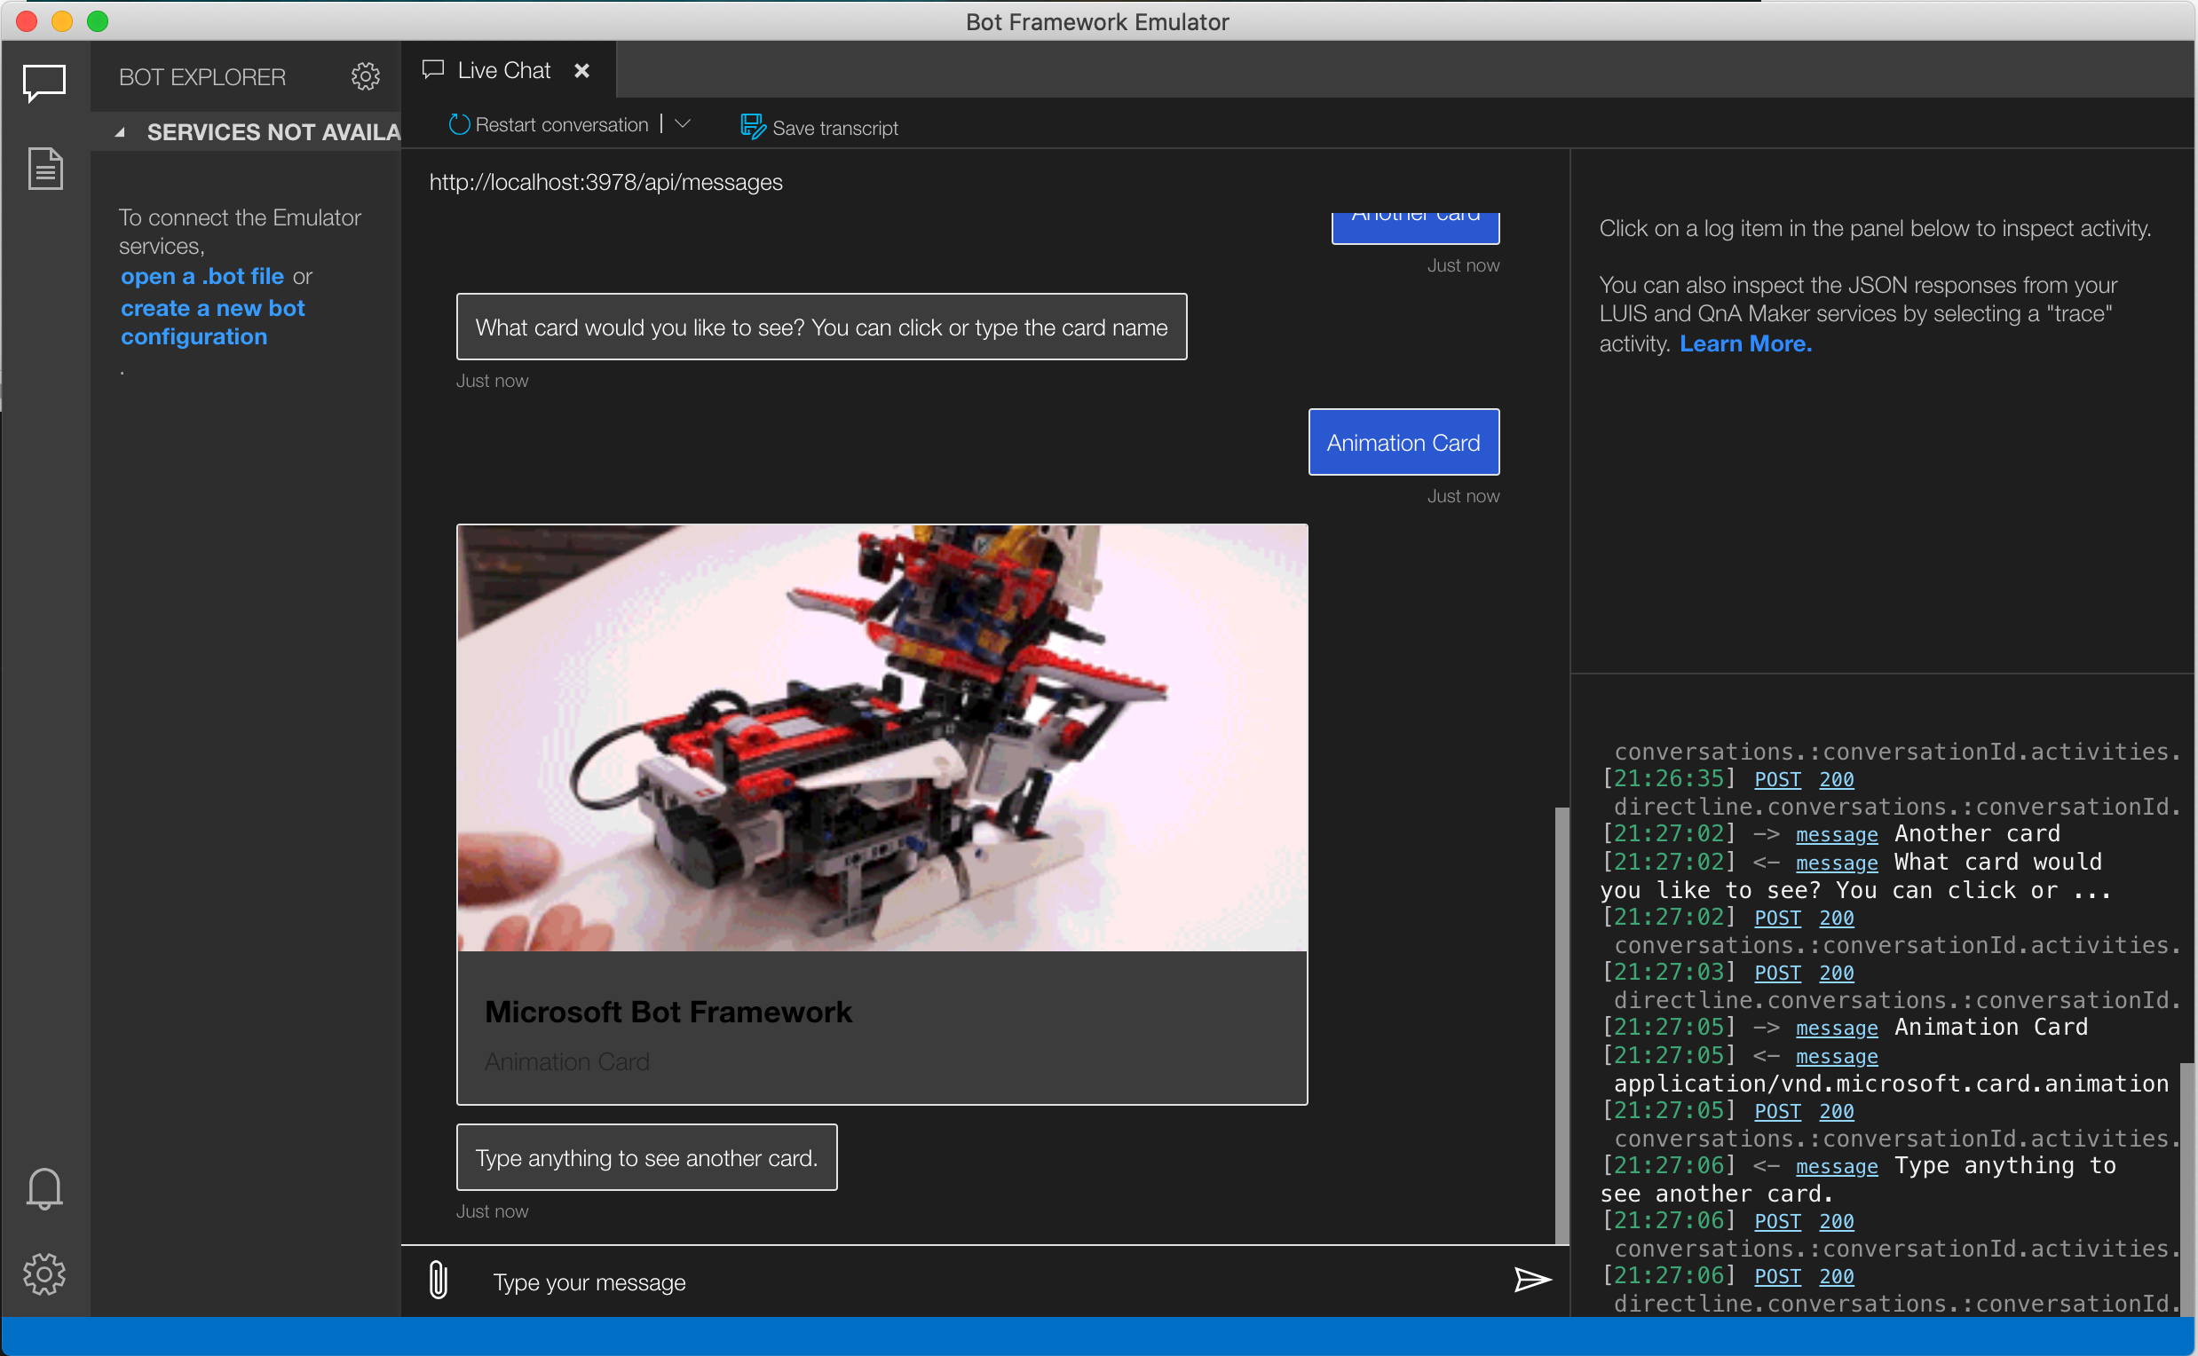
Task: Click the BOT EXPLORER panel title
Action: point(202,77)
